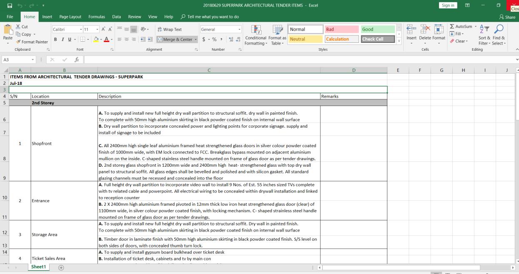This screenshot has width=519, height=274.
Task: Open Sort & Filter menu
Action: [x=484, y=35]
